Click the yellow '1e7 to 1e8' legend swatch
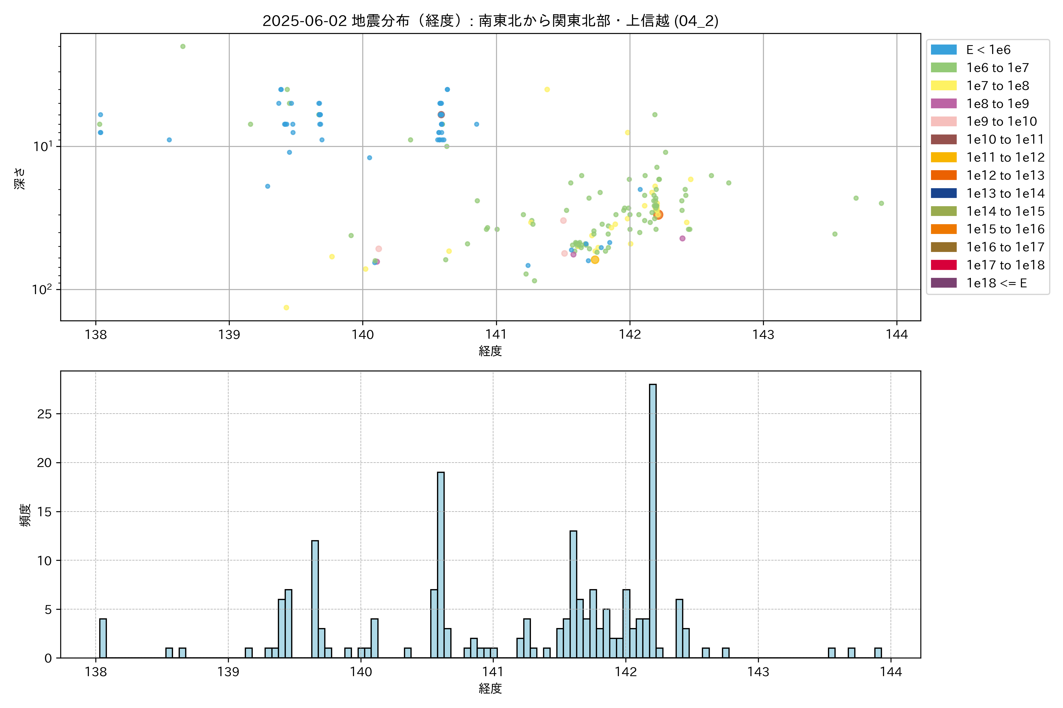This screenshot has height=708, width=1063. pyautogui.click(x=943, y=86)
